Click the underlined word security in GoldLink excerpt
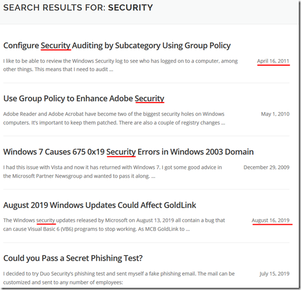Screen dimensions: 301x290 click(x=46, y=220)
